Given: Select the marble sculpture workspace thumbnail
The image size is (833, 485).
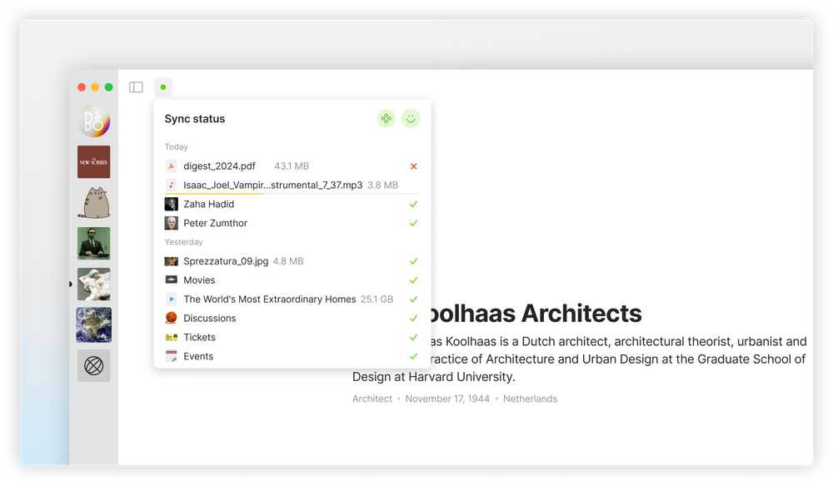Looking at the screenshot, I should pos(94,284).
